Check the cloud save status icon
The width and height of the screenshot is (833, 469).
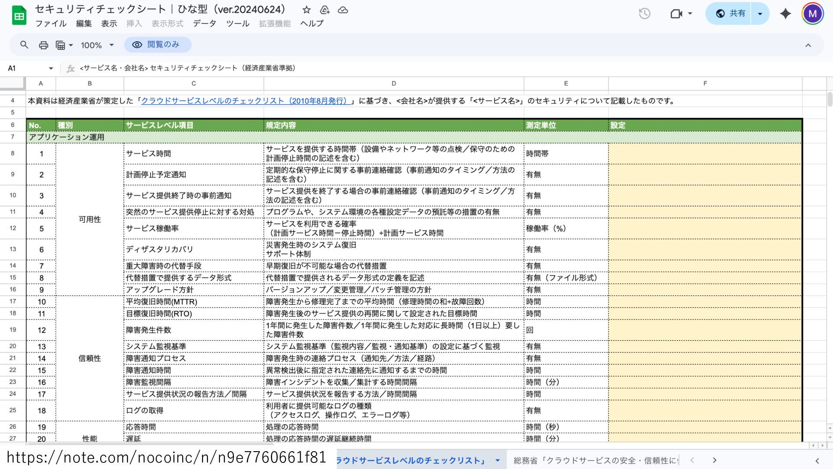point(343,10)
